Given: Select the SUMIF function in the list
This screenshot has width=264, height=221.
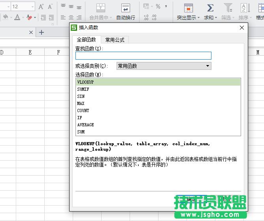Looking at the screenshot, I should point(83,89).
